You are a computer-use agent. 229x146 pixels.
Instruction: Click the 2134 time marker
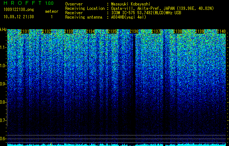90,31
